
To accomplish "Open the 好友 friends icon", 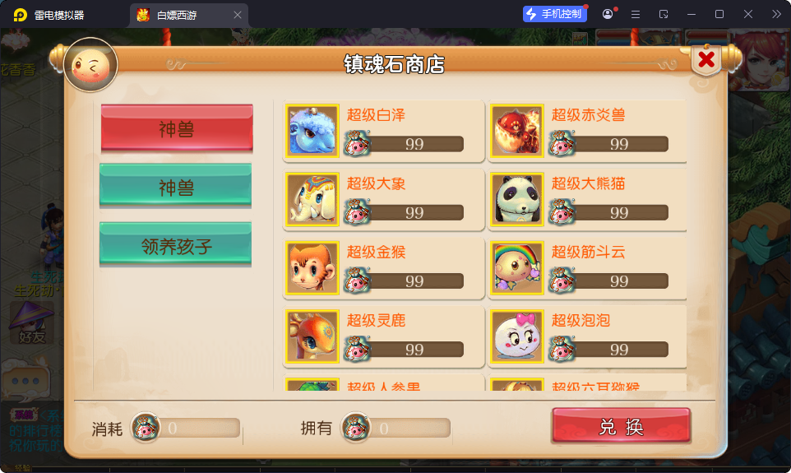I will [x=31, y=323].
